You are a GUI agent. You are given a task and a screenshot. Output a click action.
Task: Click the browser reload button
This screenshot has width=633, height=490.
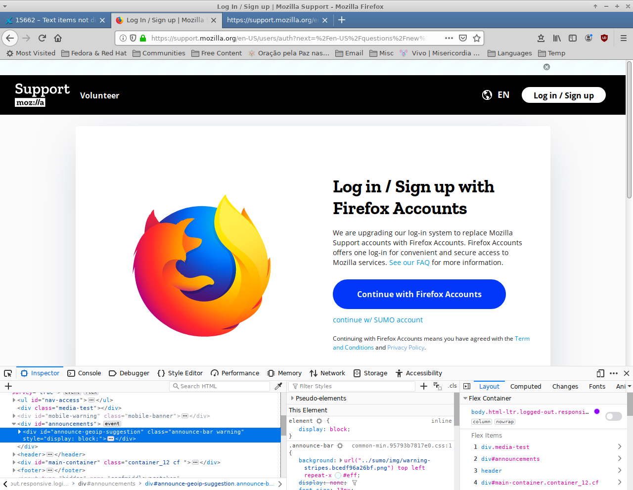click(43, 38)
